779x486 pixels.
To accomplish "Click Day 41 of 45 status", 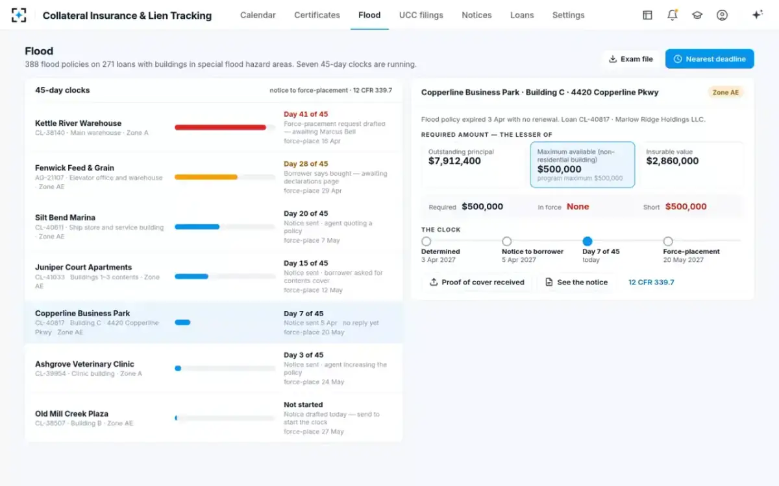I will 306,114.
